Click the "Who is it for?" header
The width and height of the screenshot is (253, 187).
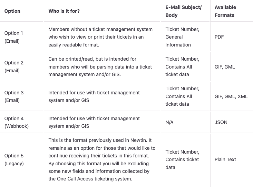click(x=64, y=11)
